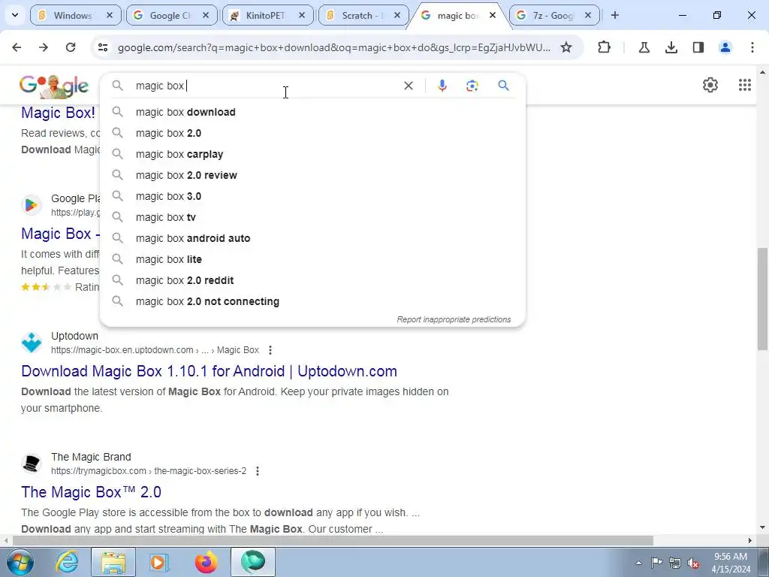View site information icon in address bar
This screenshot has height=577, width=769.
pos(102,47)
